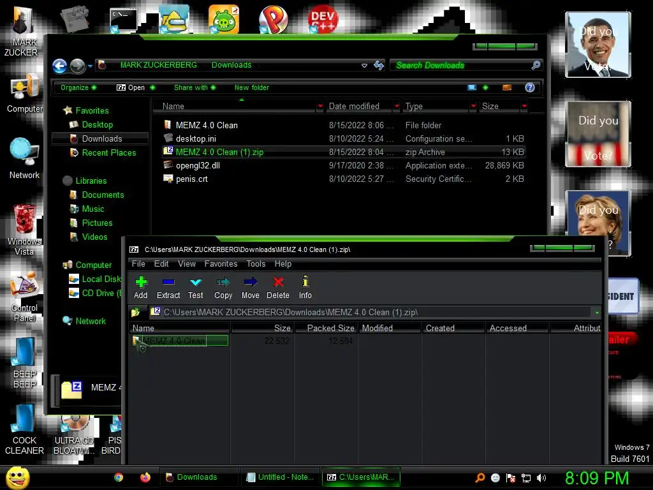Screen dimensions: 653x490
Task: Sort 7-Zip list by Packed Size column
Action: click(x=326, y=328)
